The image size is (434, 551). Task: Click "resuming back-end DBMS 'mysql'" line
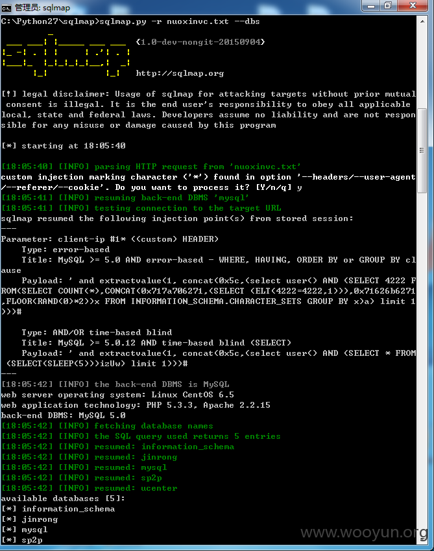pos(125,198)
